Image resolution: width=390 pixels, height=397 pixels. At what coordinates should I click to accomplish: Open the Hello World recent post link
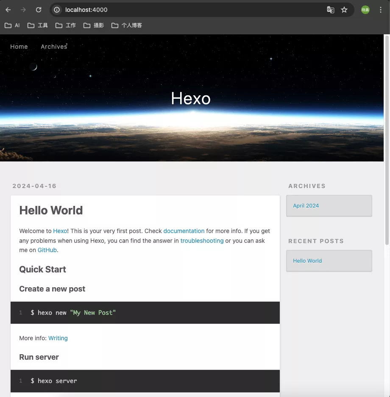(307, 261)
